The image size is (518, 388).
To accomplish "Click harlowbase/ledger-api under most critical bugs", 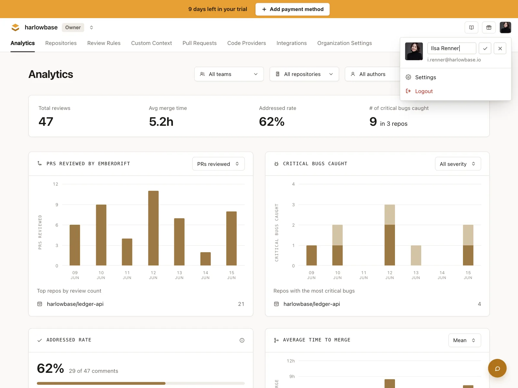I will click(312, 304).
